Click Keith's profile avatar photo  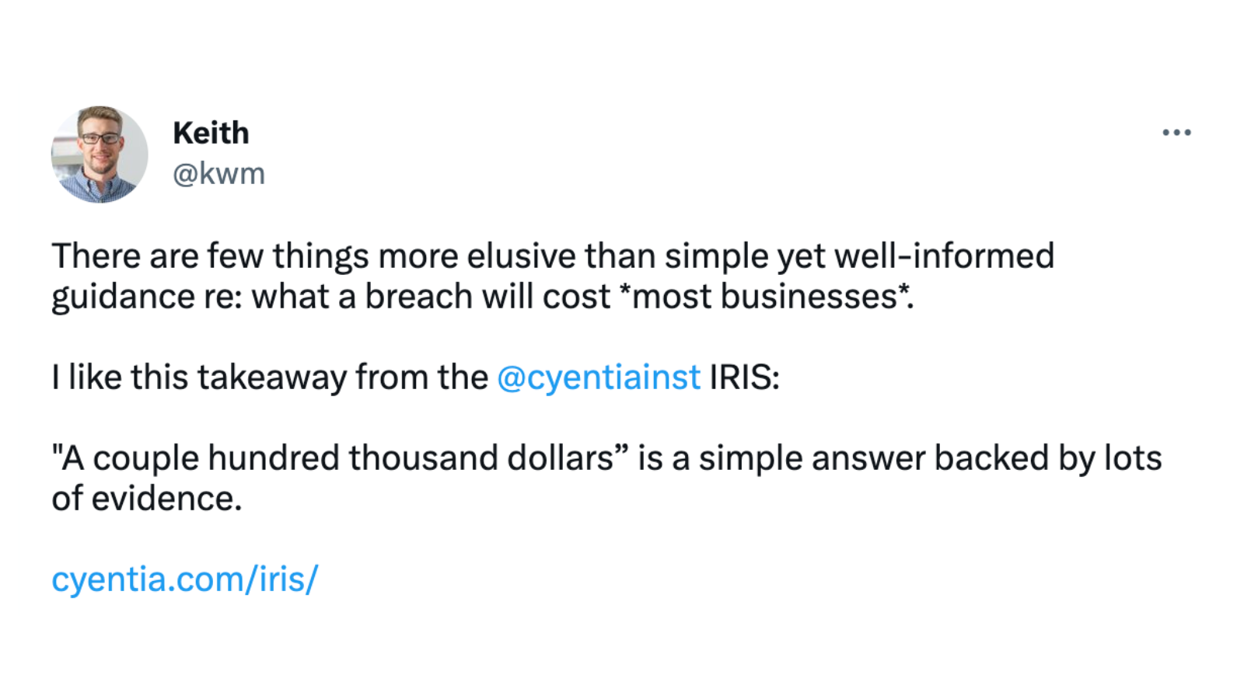point(100,155)
